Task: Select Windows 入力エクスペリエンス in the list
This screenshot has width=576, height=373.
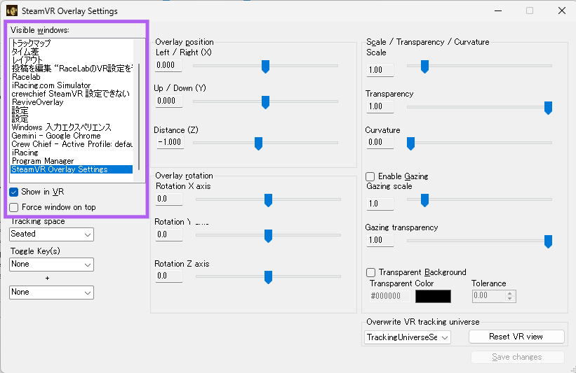Action: [x=72, y=127]
